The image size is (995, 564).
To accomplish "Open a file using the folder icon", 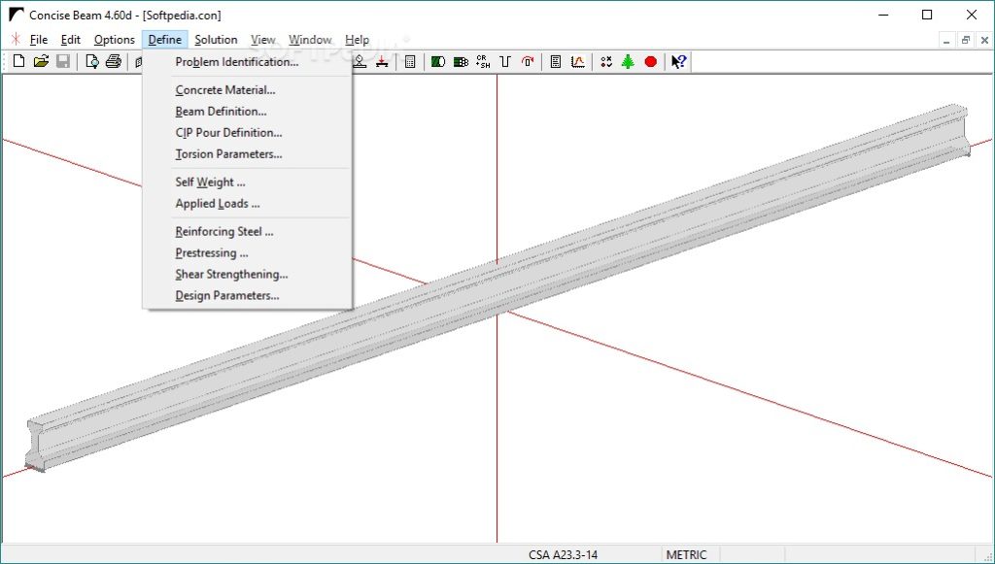I will tap(41, 62).
